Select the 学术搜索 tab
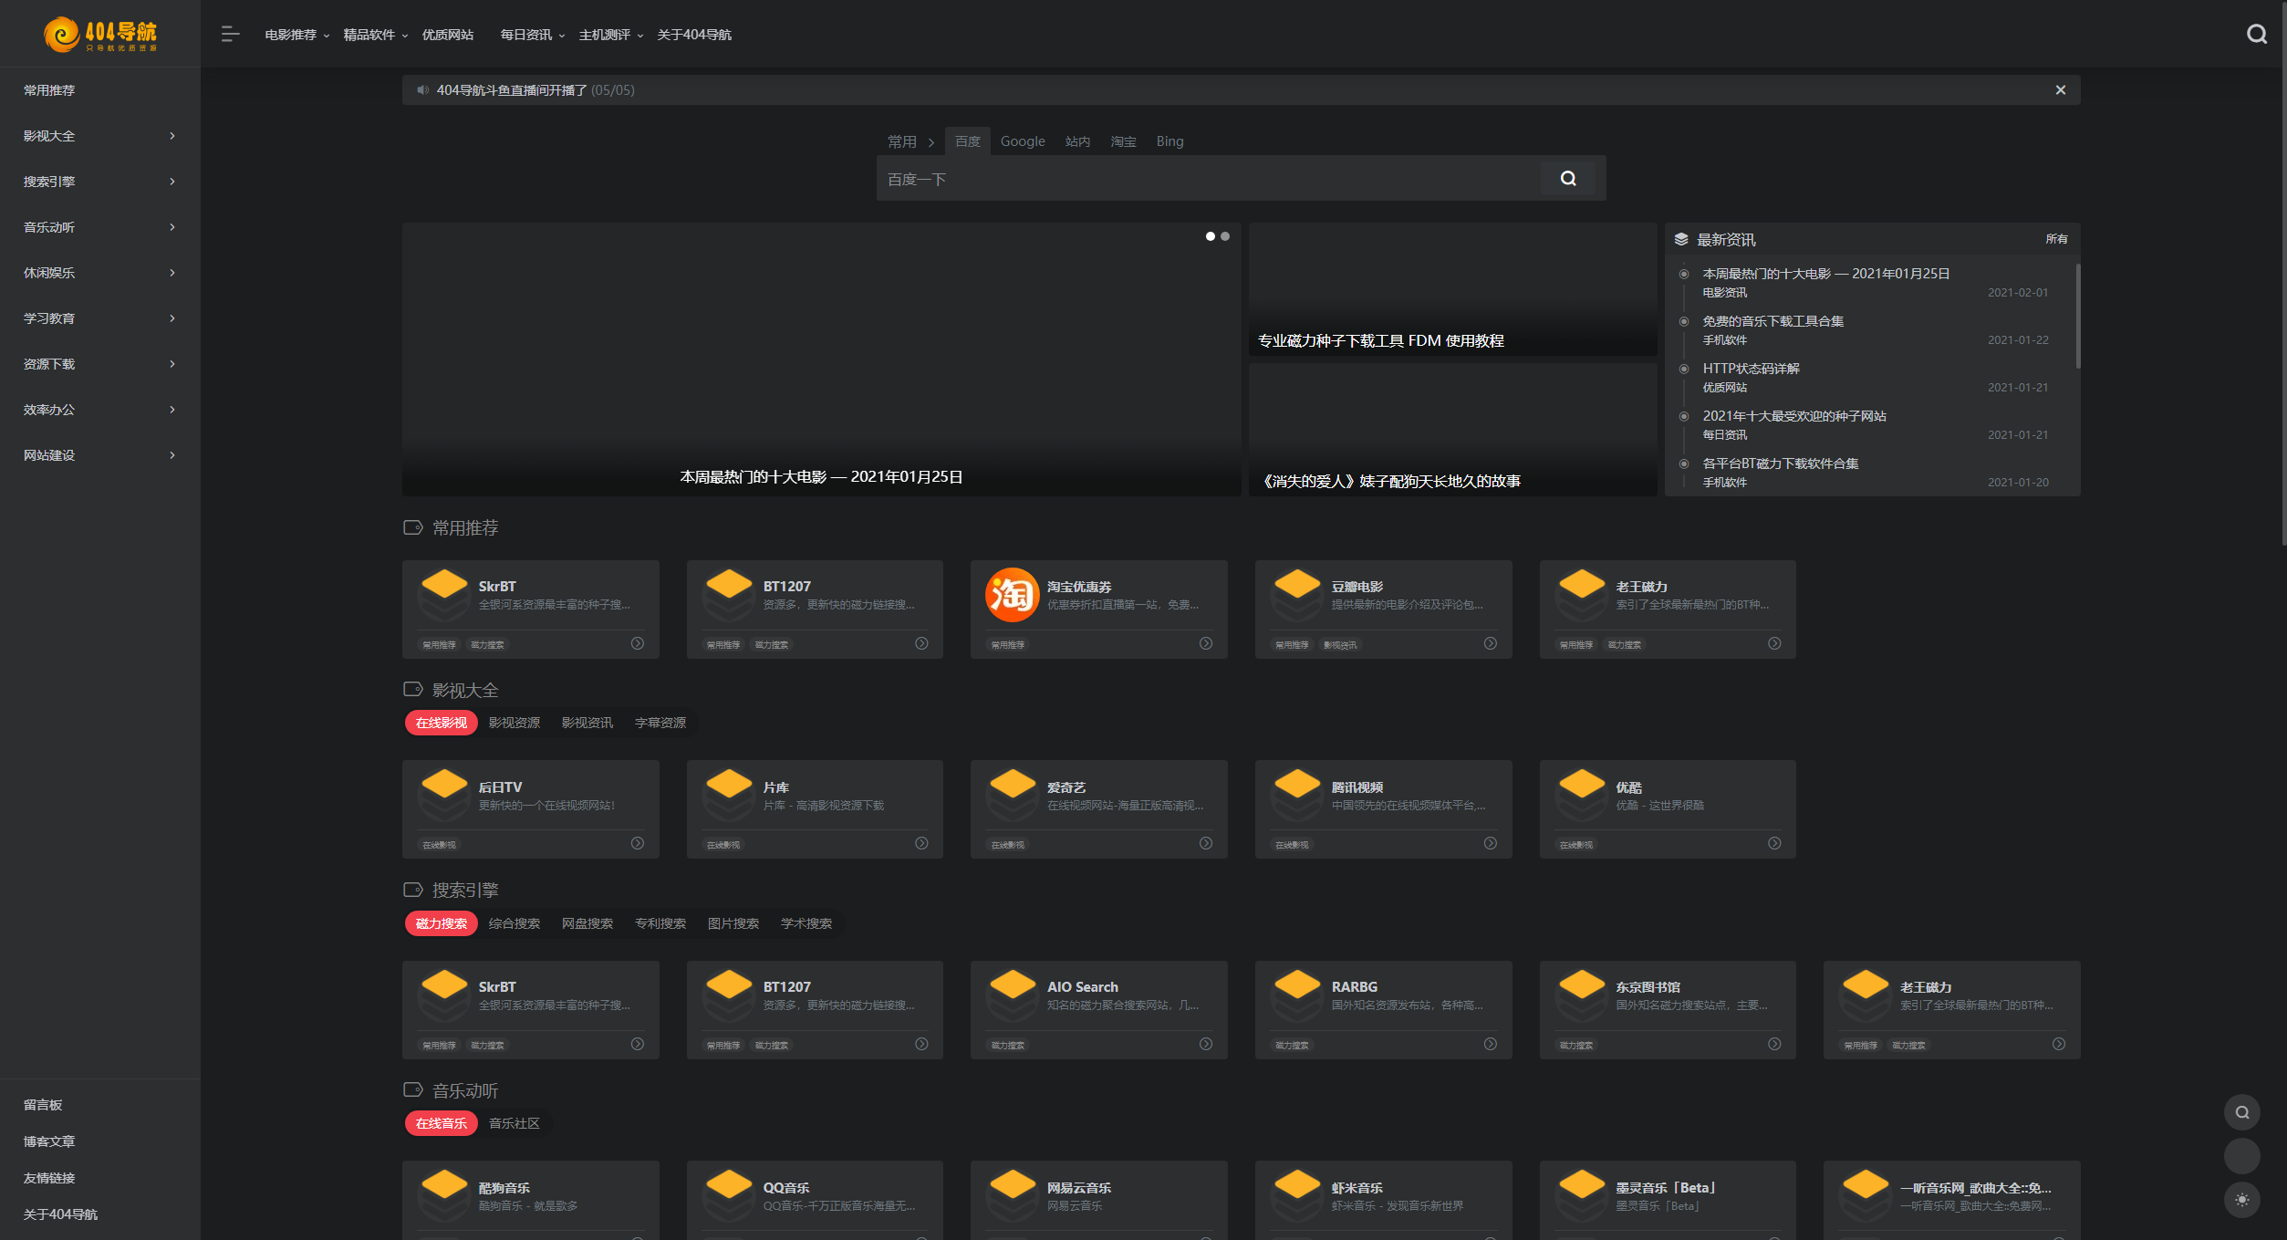The width and height of the screenshot is (2287, 1240). pyautogui.click(x=806, y=923)
